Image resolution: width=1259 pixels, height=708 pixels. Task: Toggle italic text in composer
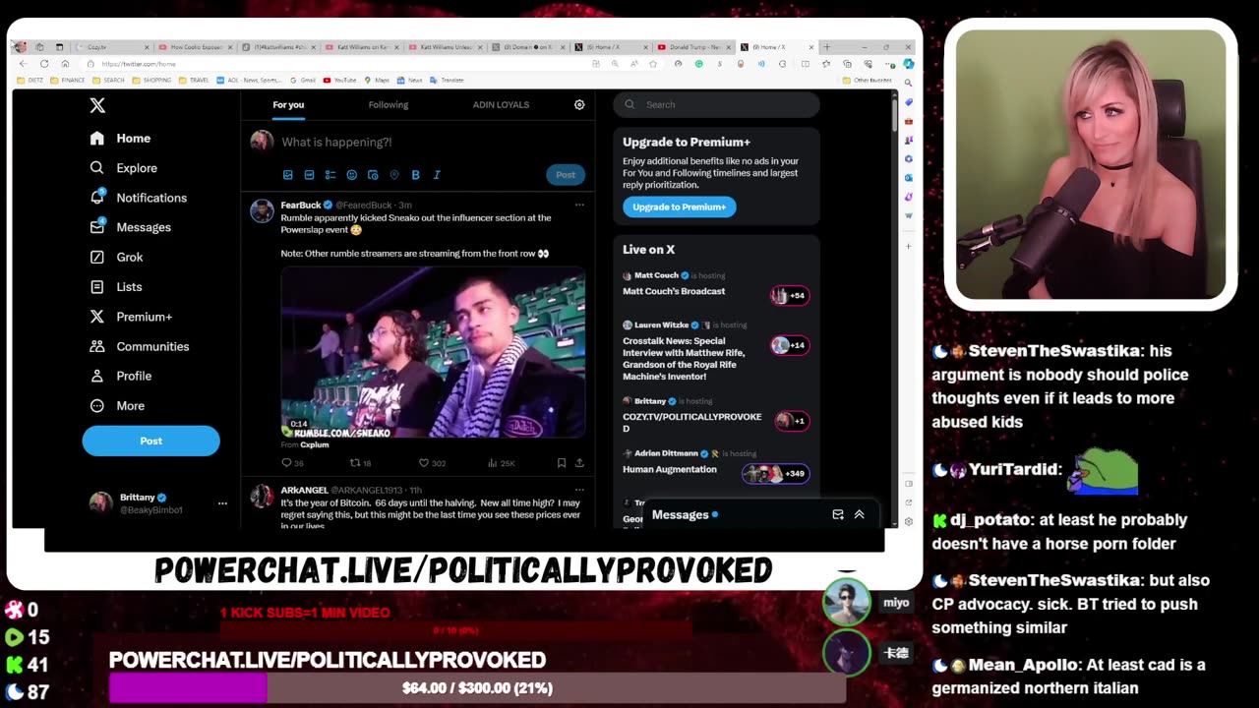tap(437, 175)
